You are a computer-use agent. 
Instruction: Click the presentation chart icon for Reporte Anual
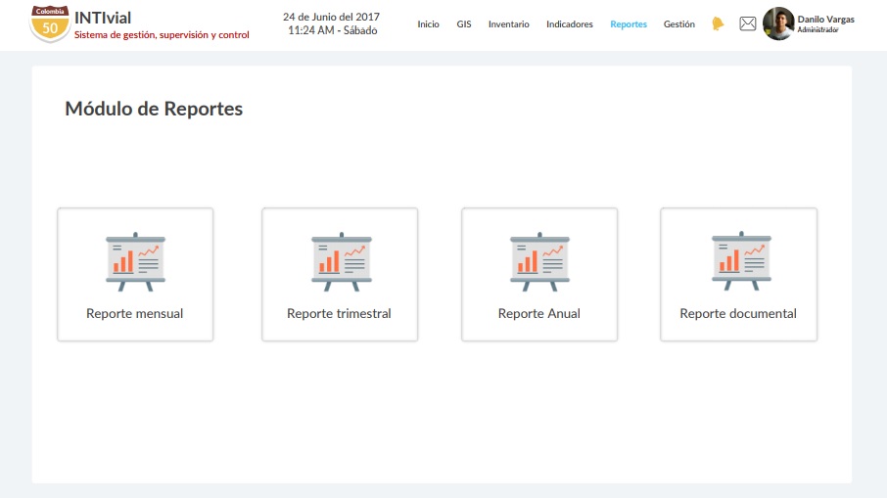pyautogui.click(x=539, y=261)
